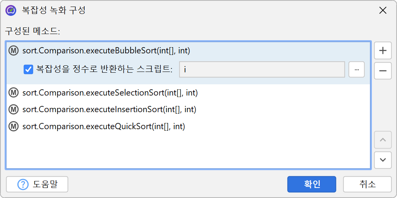Move selected method up with arrow

click(x=383, y=140)
